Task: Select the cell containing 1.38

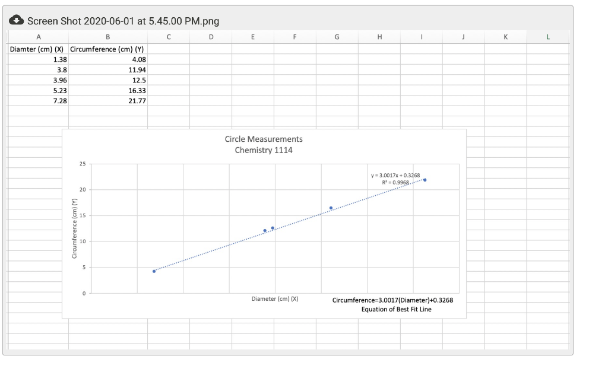Action: 39,59
